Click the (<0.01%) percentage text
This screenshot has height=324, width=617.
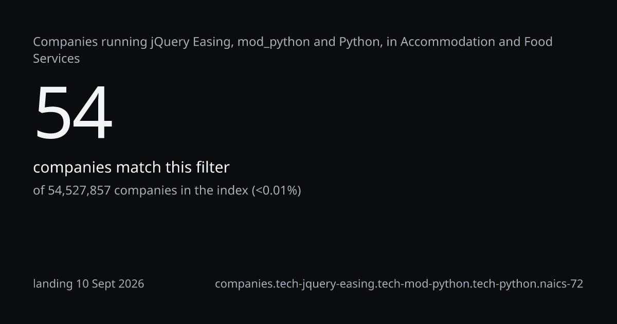click(276, 190)
